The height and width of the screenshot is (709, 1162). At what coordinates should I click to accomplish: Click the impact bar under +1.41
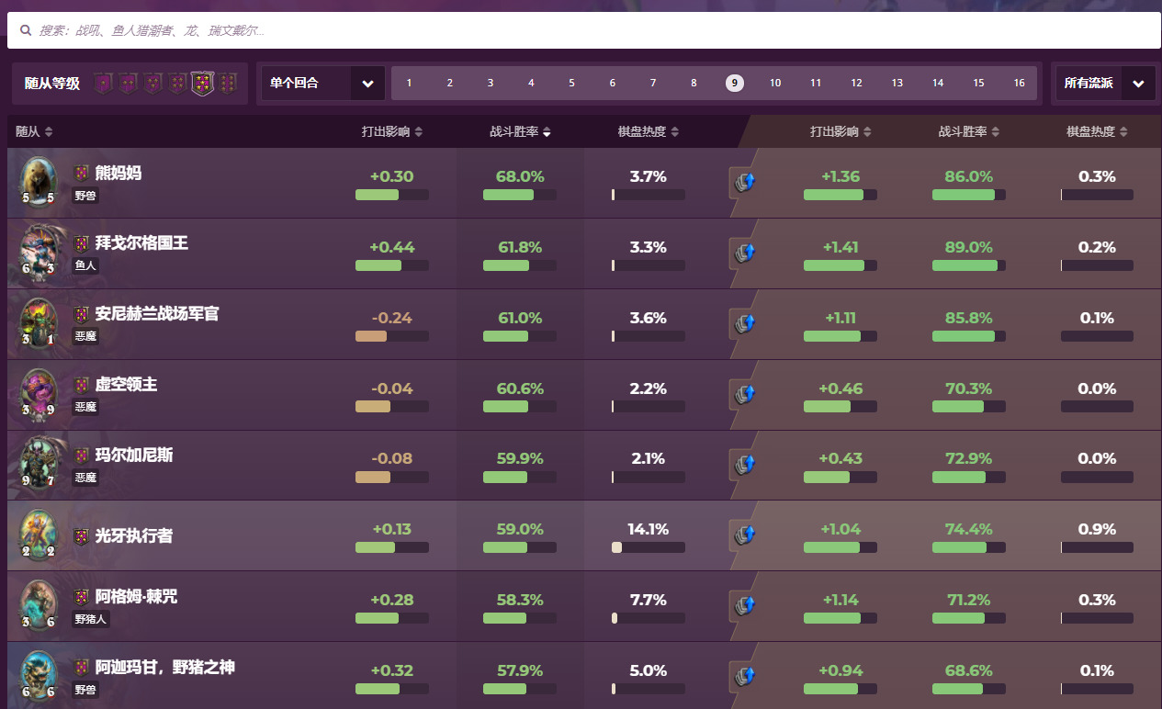[x=840, y=265]
